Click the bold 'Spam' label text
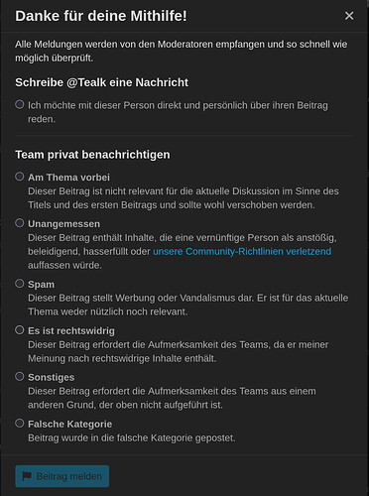 pyautogui.click(x=41, y=285)
